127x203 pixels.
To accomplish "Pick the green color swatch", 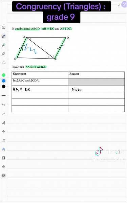I will click(4, 75).
